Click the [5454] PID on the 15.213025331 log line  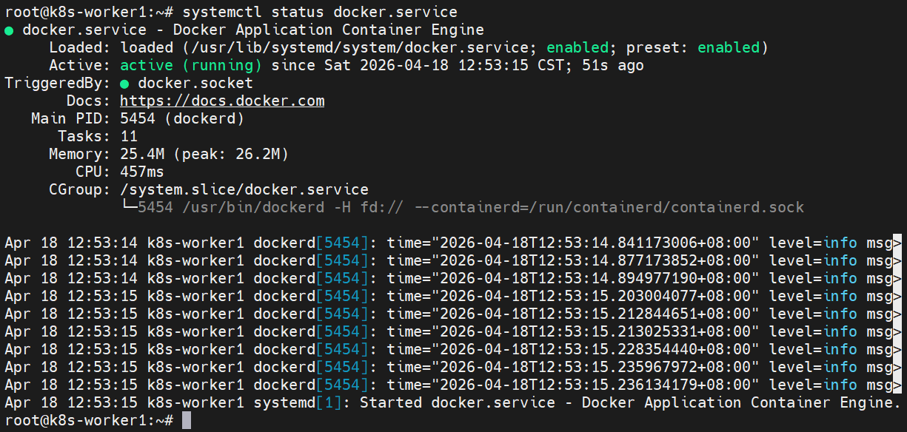click(x=342, y=331)
